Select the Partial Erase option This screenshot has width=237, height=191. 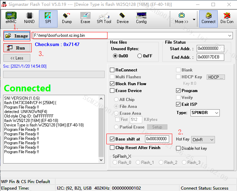(116, 127)
